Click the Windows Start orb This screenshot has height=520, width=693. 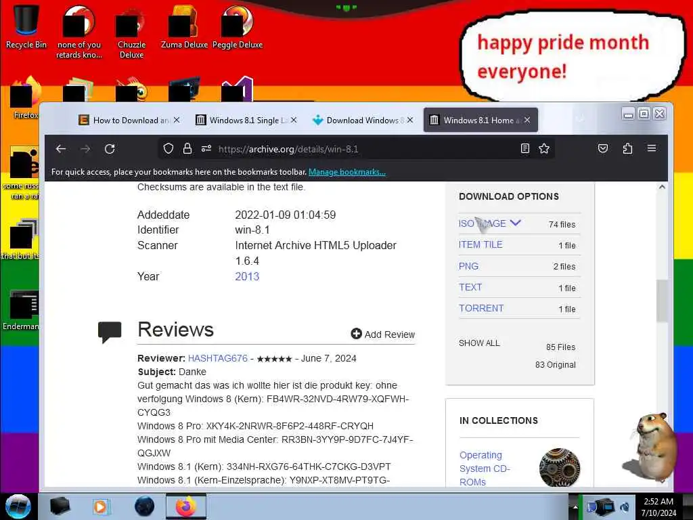point(18,506)
